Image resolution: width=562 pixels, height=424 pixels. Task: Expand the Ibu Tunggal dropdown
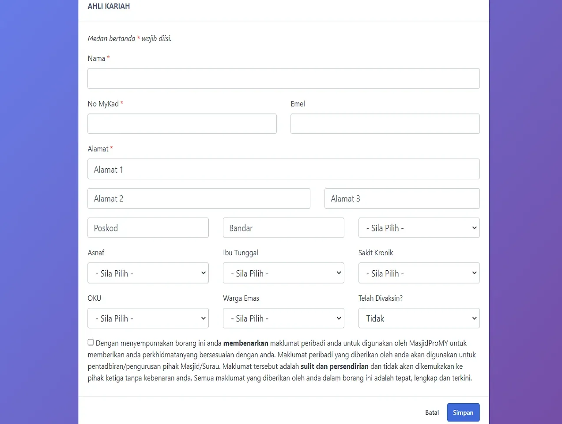tap(283, 273)
